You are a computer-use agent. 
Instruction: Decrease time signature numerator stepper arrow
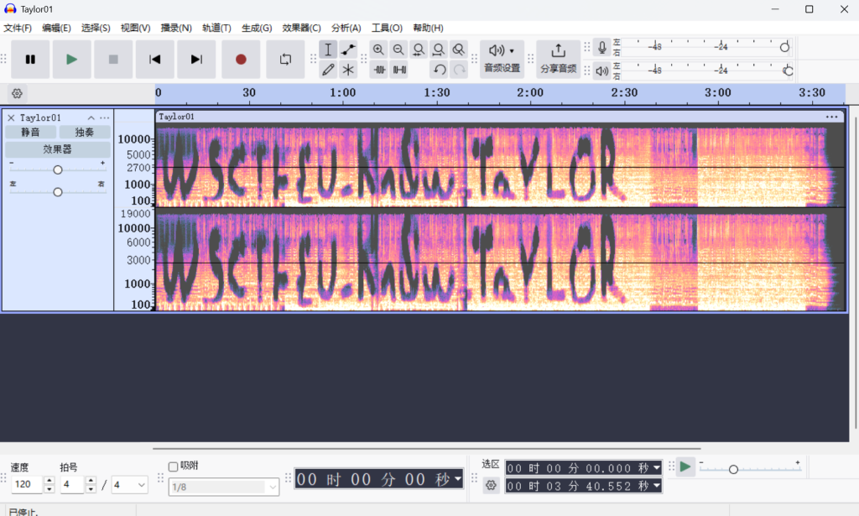pyautogui.click(x=91, y=488)
